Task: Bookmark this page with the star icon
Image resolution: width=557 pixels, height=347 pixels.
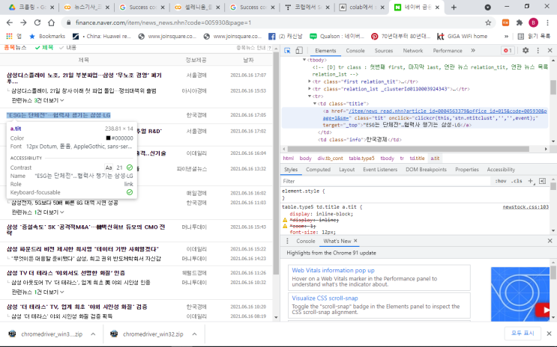Action: [x=488, y=22]
